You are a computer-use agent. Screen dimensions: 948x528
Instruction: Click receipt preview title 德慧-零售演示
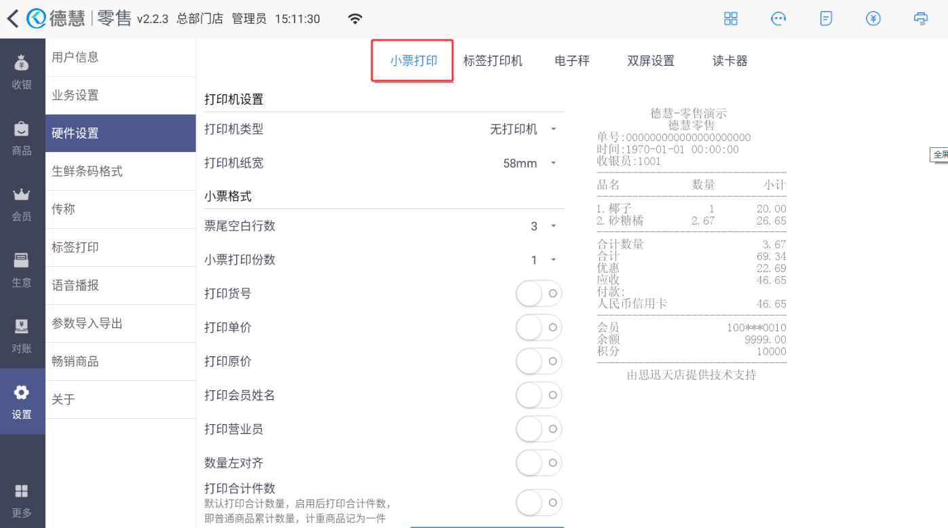[689, 113]
